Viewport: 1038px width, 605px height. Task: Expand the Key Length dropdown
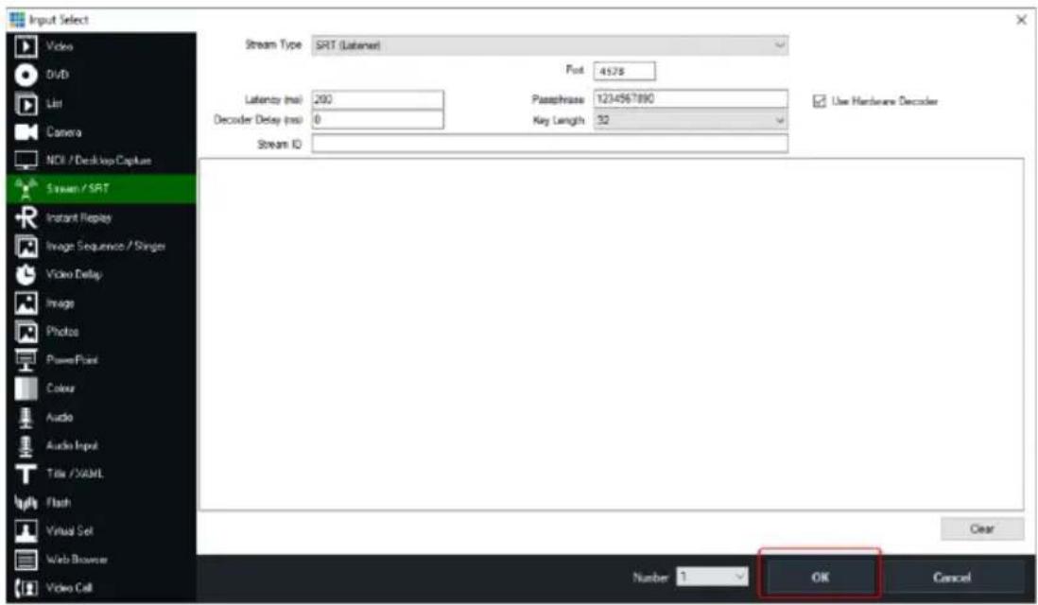click(x=690, y=120)
